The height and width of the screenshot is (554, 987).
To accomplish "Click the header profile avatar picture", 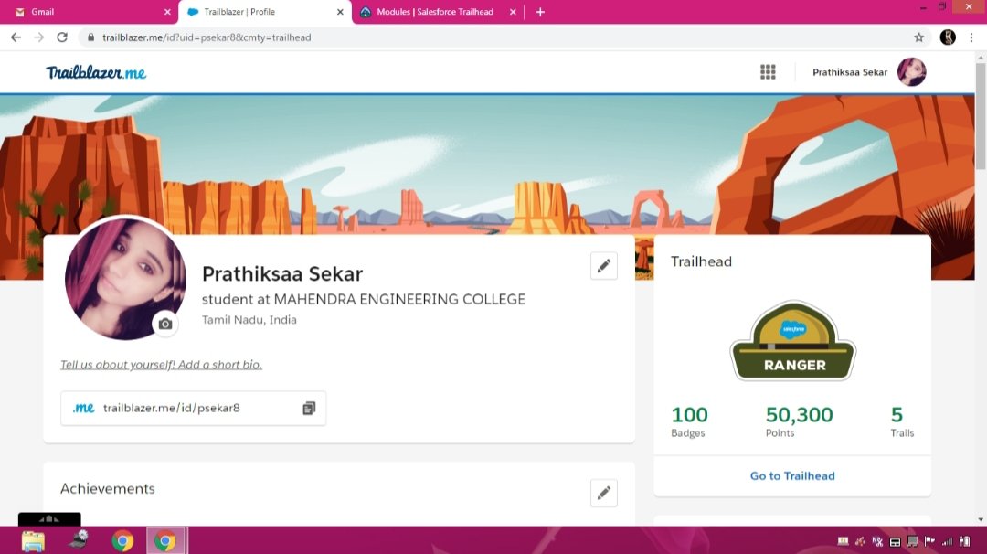I will point(911,72).
